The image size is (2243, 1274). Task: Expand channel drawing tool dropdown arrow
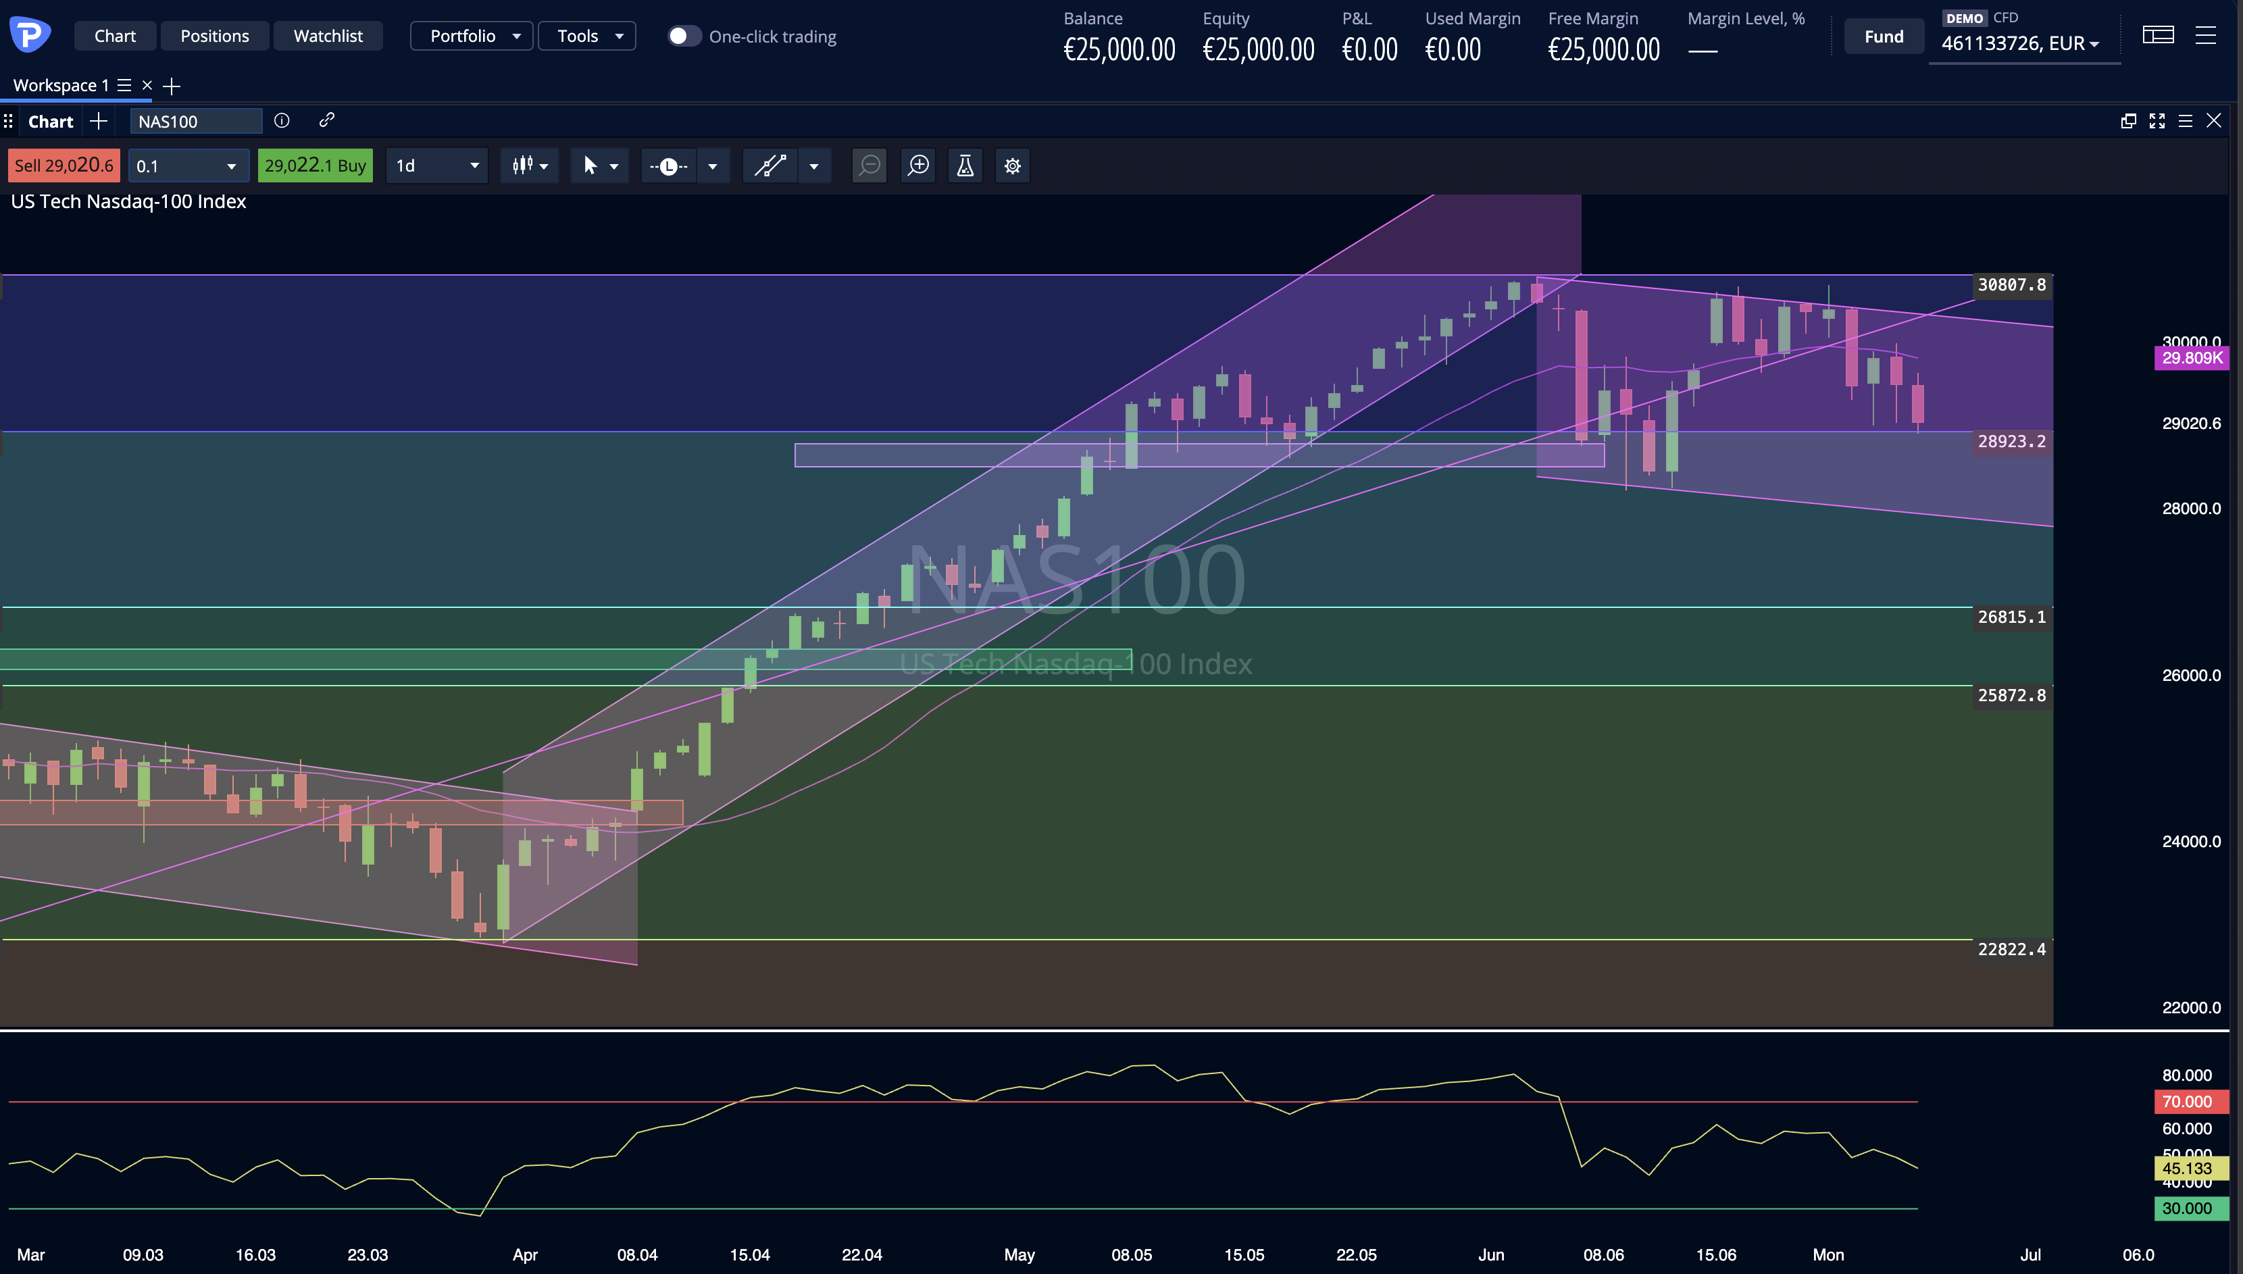click(814, 166)
